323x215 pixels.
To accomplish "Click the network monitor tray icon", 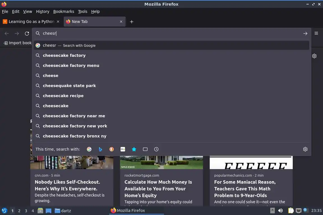I will pyautogui.click(x=299, y=211).
